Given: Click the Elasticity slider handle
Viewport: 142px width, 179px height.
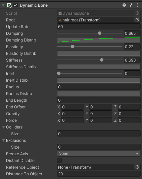Looking at the screenshot, I should click(x=73, y=47).
